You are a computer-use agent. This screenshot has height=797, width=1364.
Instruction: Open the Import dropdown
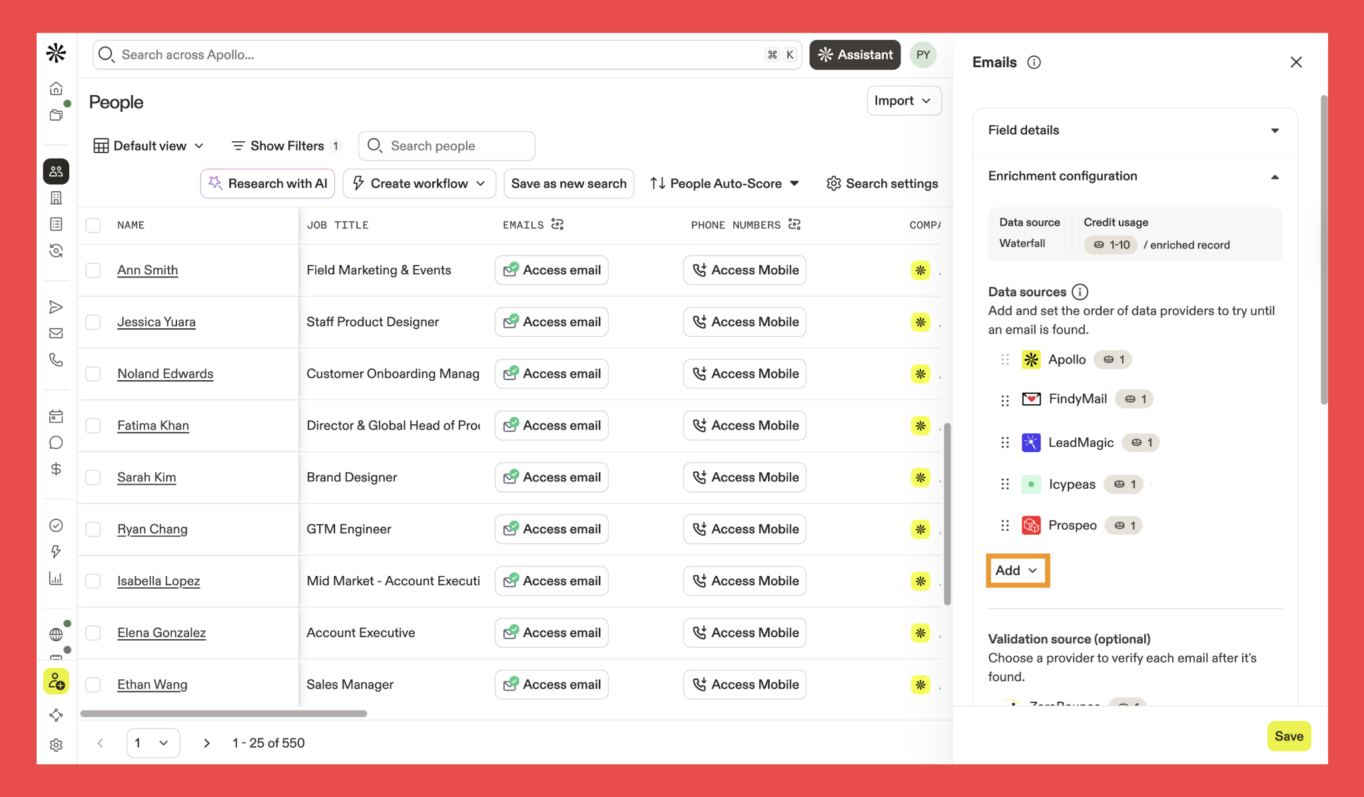point(903,101)
